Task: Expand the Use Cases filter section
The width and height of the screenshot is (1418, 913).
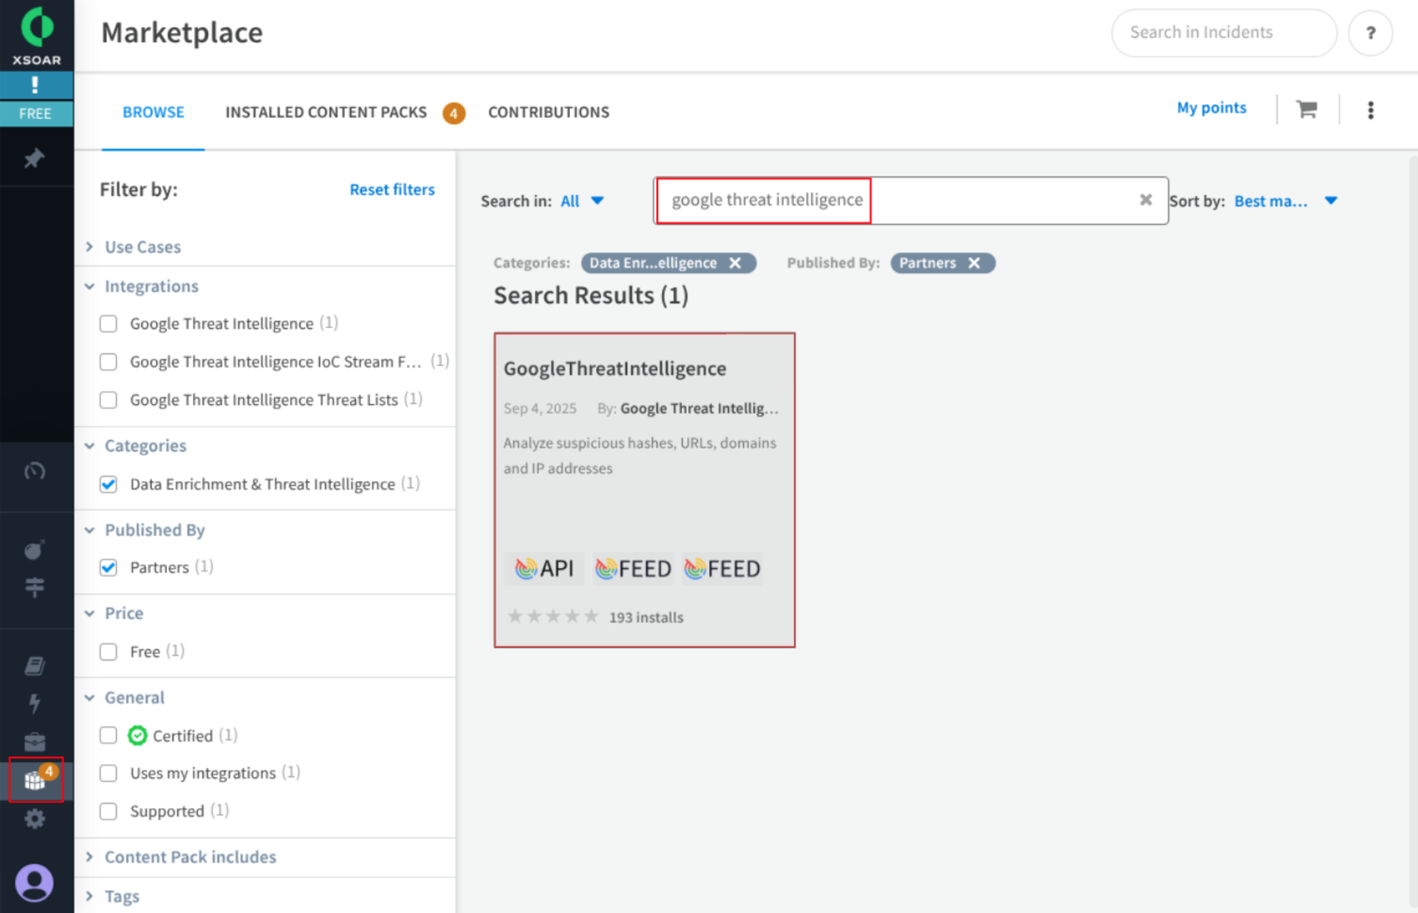Action: [142, 247]
